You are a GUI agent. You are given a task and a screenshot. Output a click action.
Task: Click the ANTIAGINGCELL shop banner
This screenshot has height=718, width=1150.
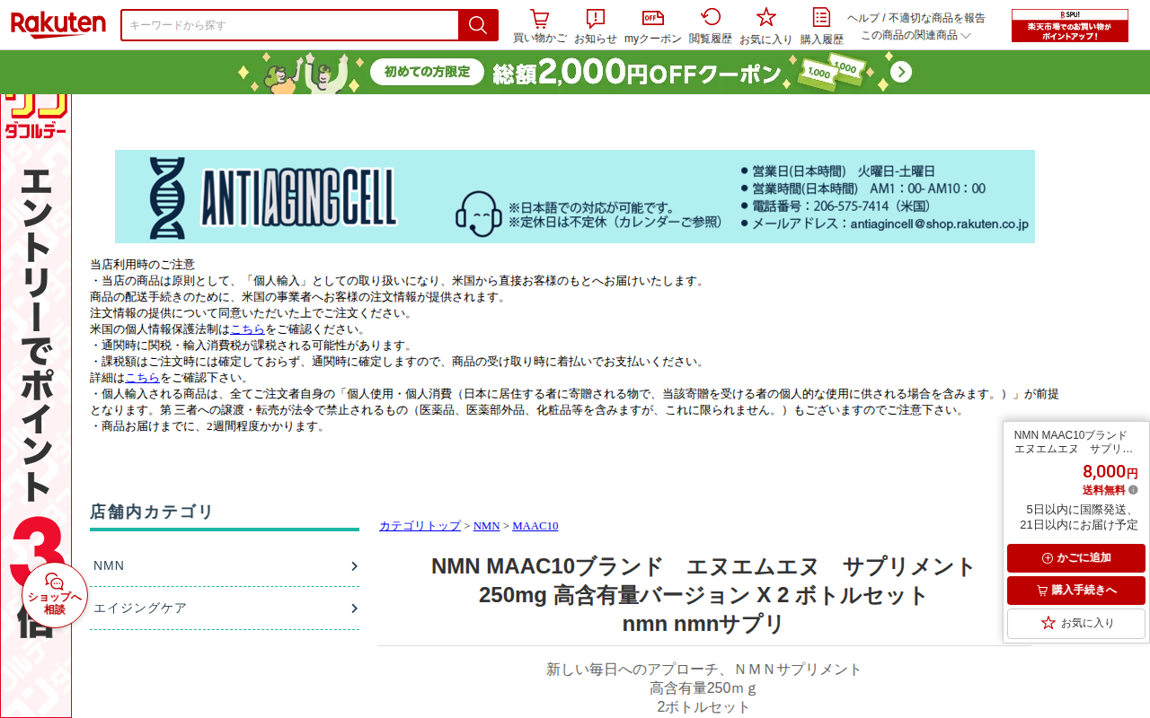pos(575,197)
